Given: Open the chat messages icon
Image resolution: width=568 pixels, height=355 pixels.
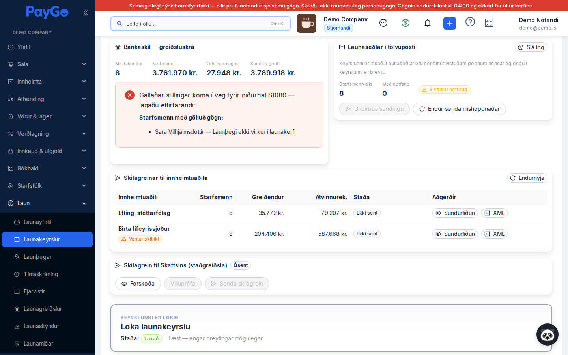Looking at the screenshot, I should (x=383, y=23).
